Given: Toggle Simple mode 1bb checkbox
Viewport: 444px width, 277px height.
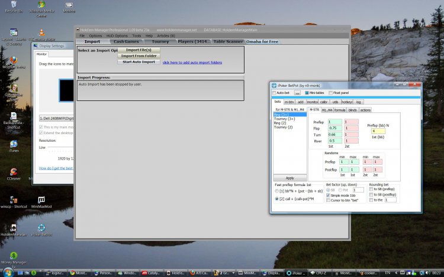Looking at the screenshot, I should point(328,195).
